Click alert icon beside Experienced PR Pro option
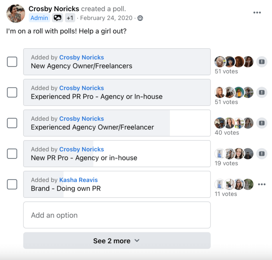Viewport: 272px width, 260px height. pyautogui.click(x=262, y=92)
